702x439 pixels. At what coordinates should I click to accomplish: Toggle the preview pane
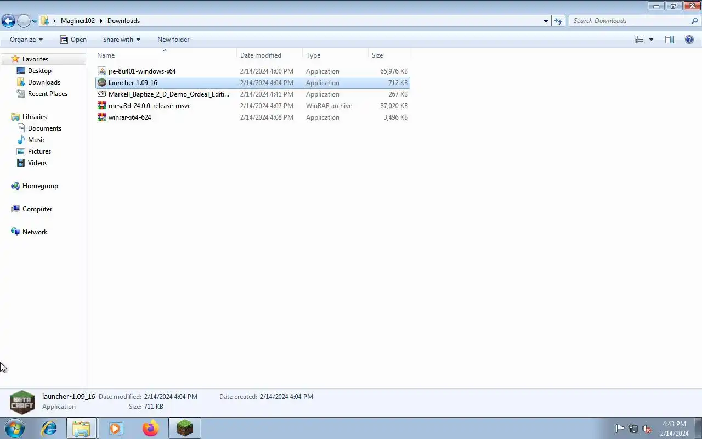[670, 40]
